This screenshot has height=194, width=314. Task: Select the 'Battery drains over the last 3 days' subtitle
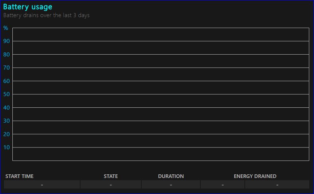point(46,15)
